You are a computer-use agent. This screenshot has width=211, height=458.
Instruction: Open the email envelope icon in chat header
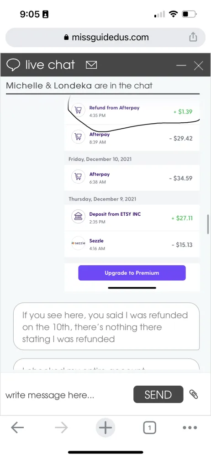pyautogui.click(x=91, y=65)
